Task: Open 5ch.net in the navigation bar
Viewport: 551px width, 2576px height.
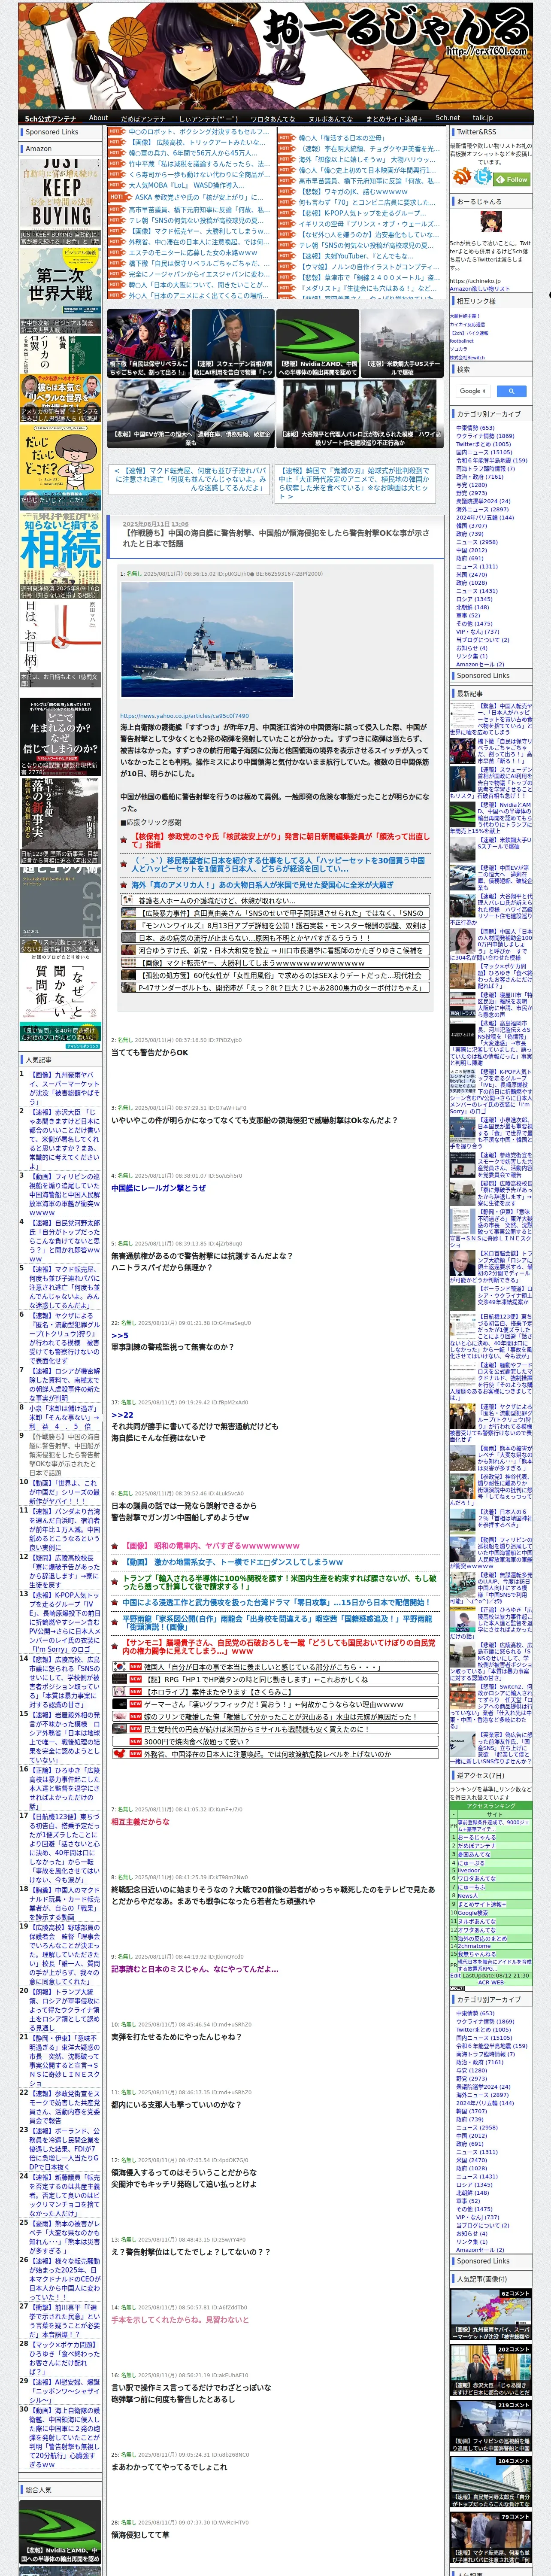Action: [447, 118]
